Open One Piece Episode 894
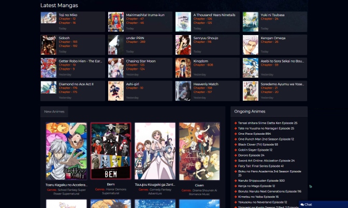Image resolution: width=348 pixels, height=208 pixels. (x=254, y=134)
